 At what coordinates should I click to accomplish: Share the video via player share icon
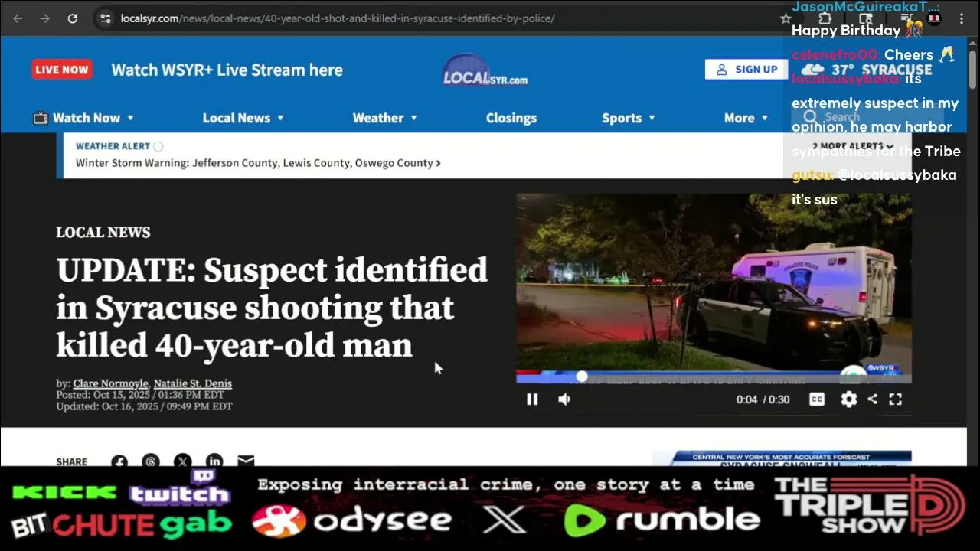pyautogui.click(x=873, y=399)
